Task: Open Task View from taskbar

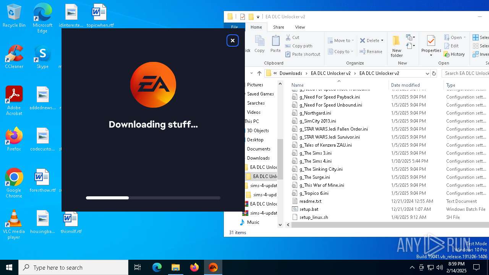Action: pos(138,267)
